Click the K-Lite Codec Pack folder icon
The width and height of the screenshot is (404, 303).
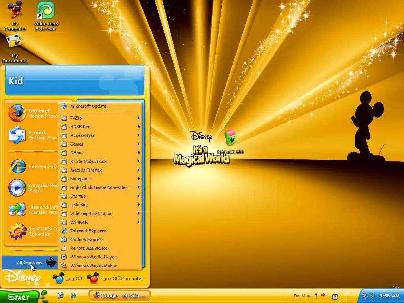pos(64,161)
